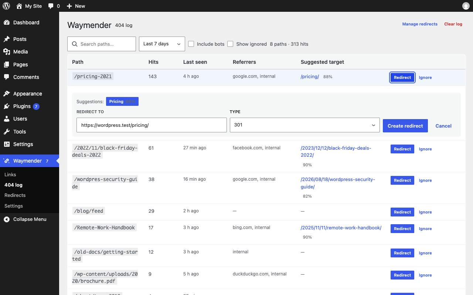
Task: Click the 8 paths · 313 hits summary
Action: click(x=289, y=44)
